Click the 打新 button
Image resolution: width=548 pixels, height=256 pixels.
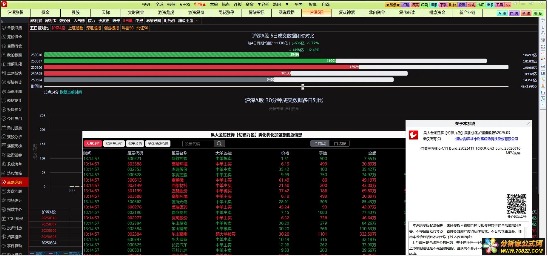[x=406, y=5]
